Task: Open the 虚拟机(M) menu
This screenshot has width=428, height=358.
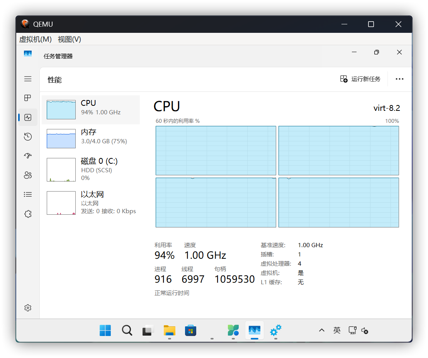Action: [x=35, y=39]
